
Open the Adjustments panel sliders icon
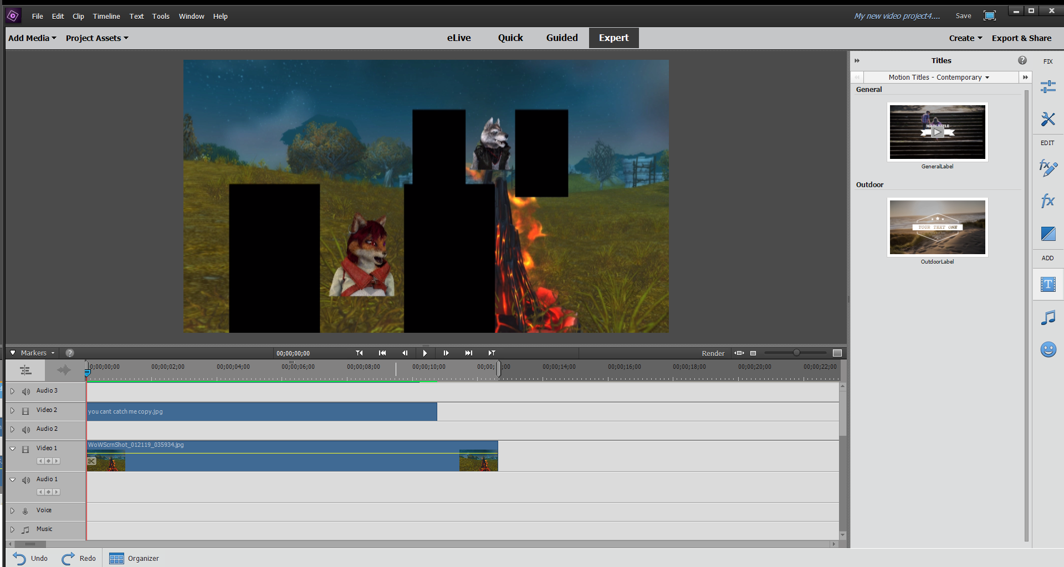(x=1047, y=87)
